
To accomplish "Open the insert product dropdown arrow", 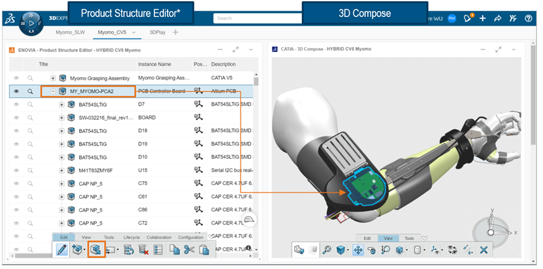I will pos(85,250).
